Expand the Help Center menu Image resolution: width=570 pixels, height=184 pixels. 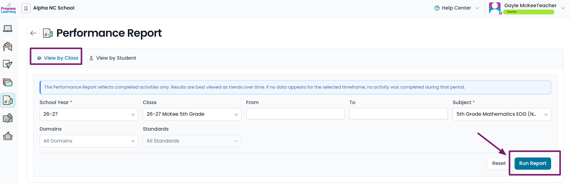pyautogui.click(x=457, y=8)
